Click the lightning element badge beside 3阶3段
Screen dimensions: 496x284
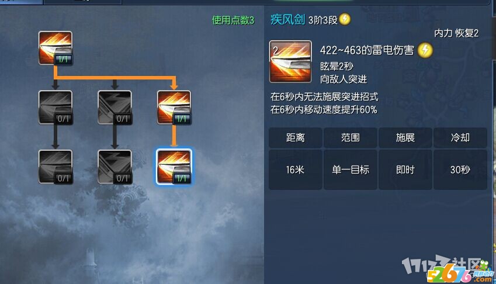345,19
